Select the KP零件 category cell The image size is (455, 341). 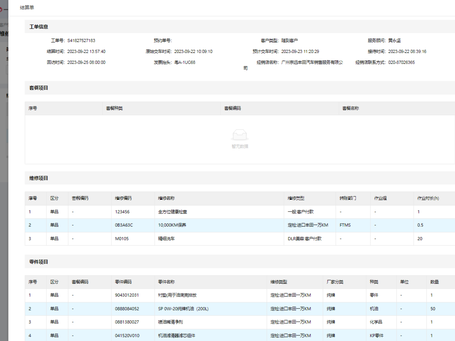pyautogui.click(x=377, y=336)
